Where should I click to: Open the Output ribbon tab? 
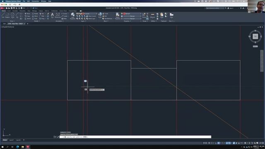[x=41, y=11]
